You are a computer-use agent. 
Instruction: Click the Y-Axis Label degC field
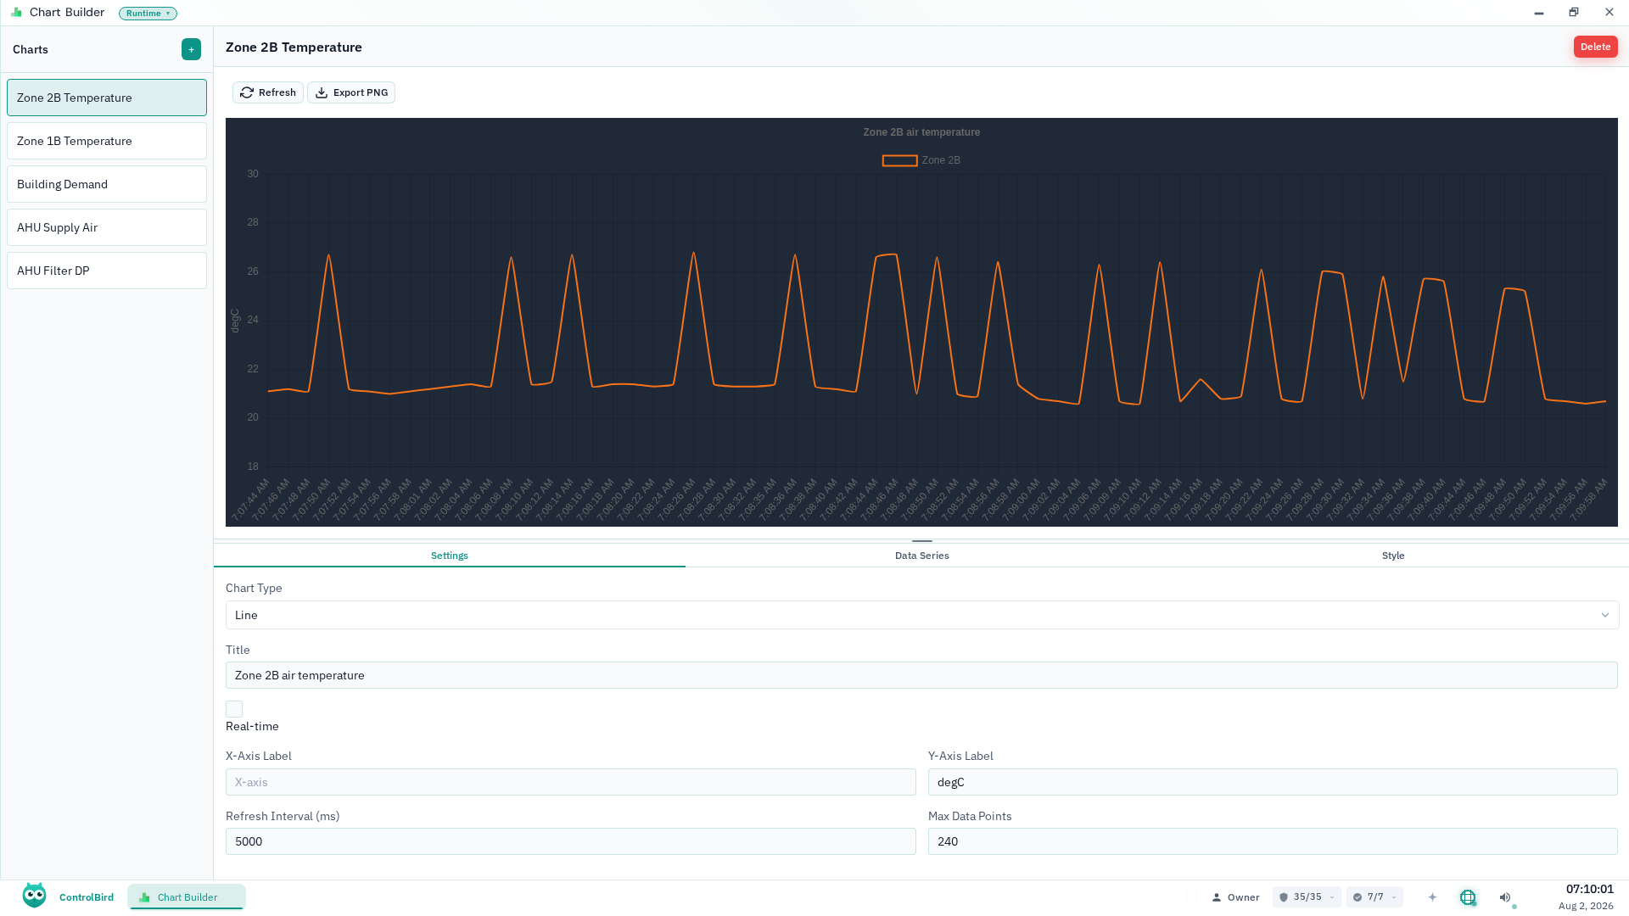point(1273,782)
